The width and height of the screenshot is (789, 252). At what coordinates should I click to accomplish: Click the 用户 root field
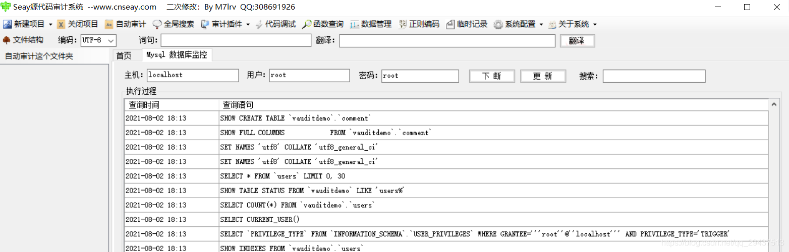[309, 75]
